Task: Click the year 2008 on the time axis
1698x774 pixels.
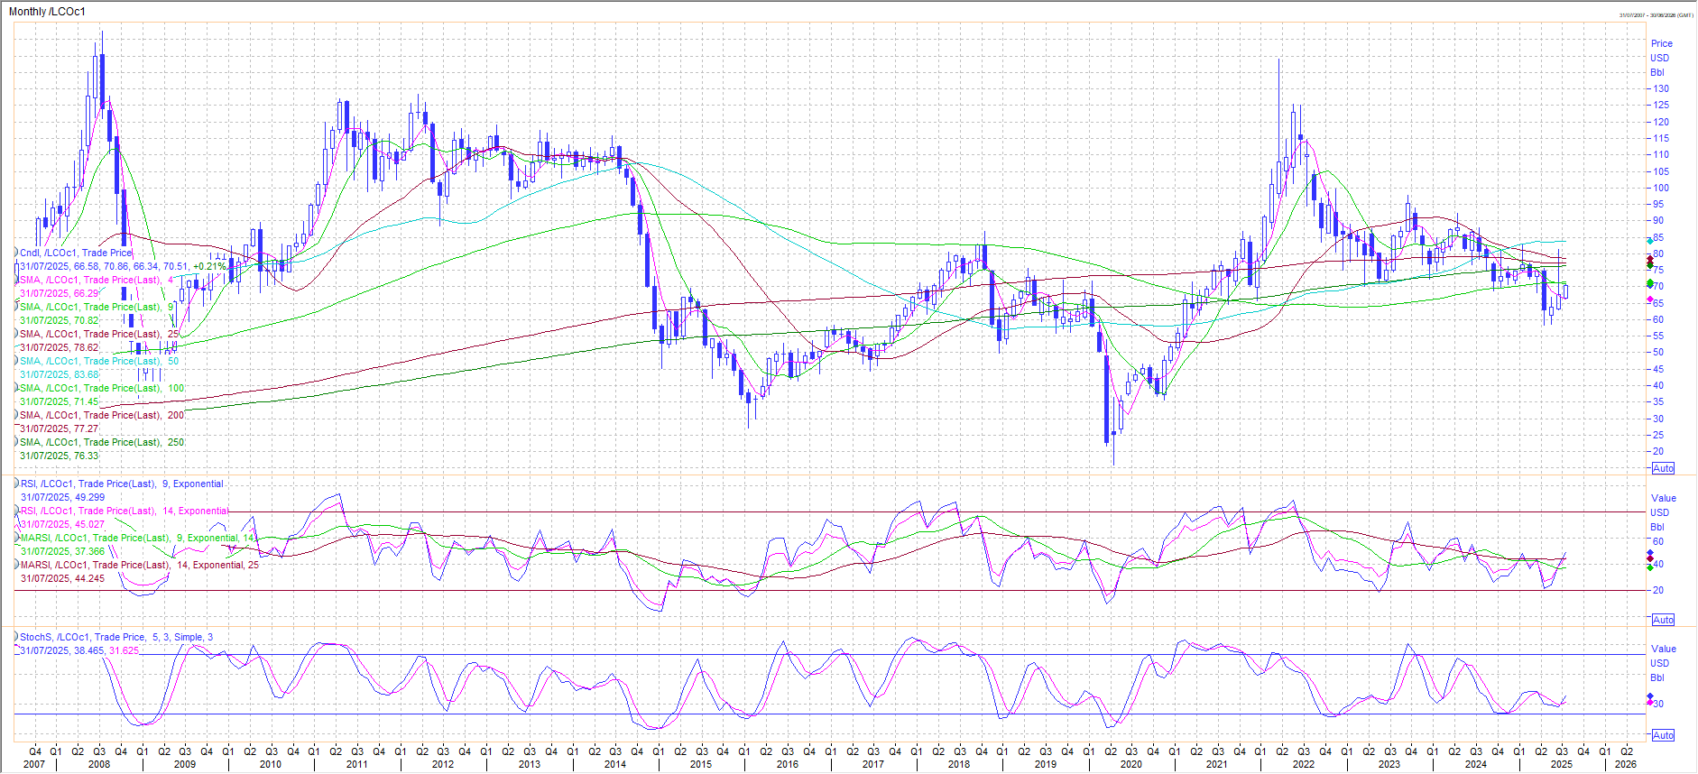Action: pos(99,764)
